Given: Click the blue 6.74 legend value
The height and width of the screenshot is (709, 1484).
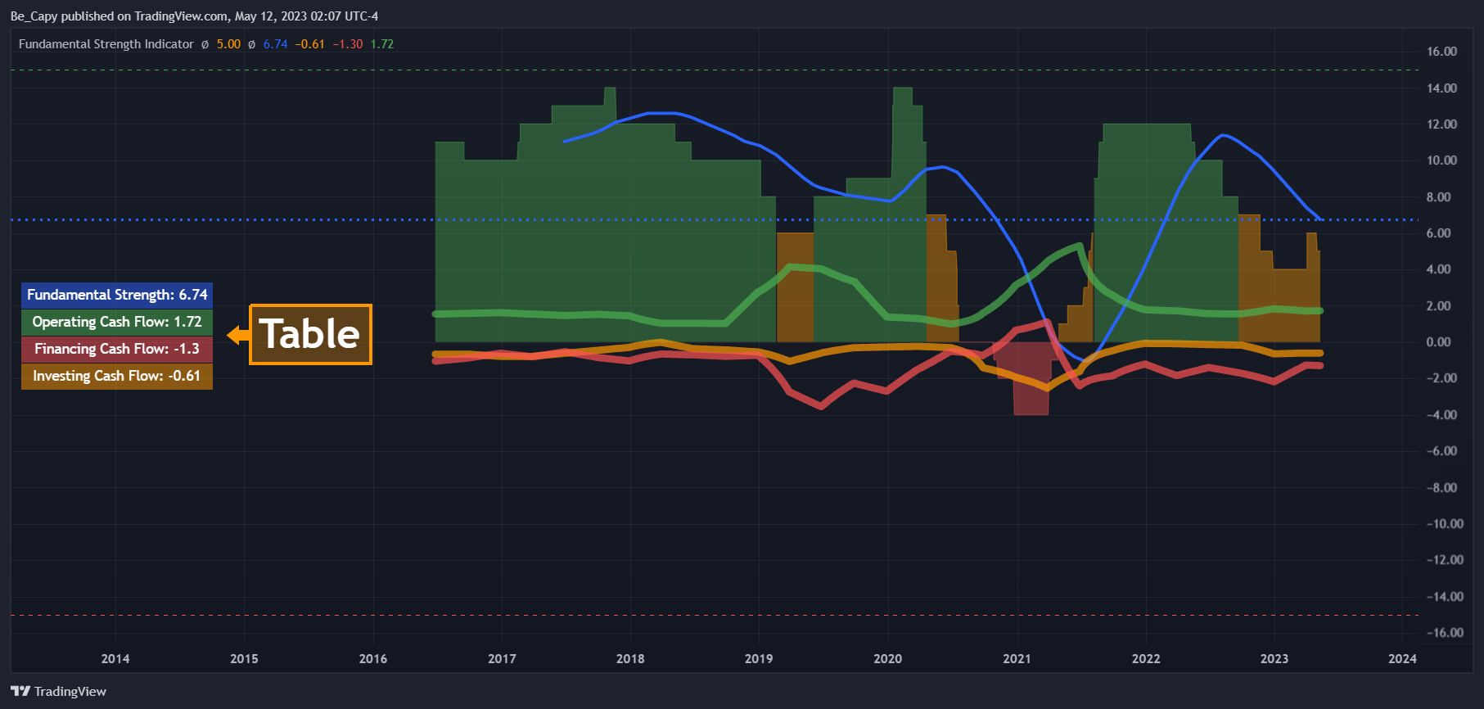Looking at the screenshot, I should [275, 44].
